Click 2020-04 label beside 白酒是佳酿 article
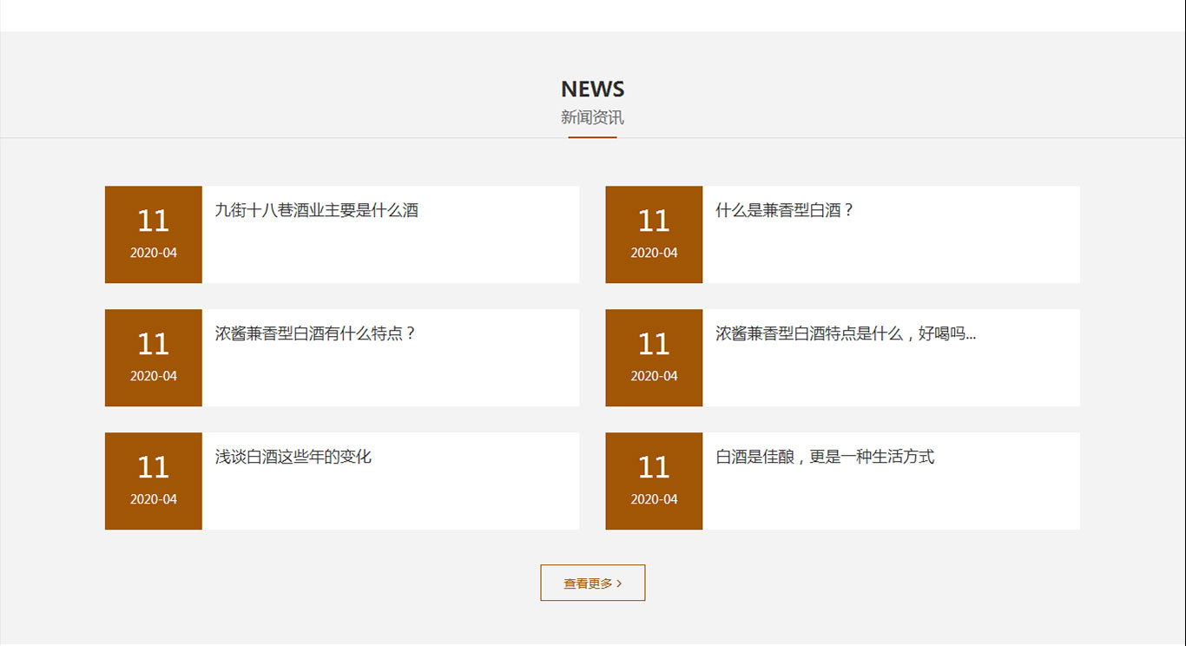The height and width of the screenshot is (646, 1186). [654, 499]
